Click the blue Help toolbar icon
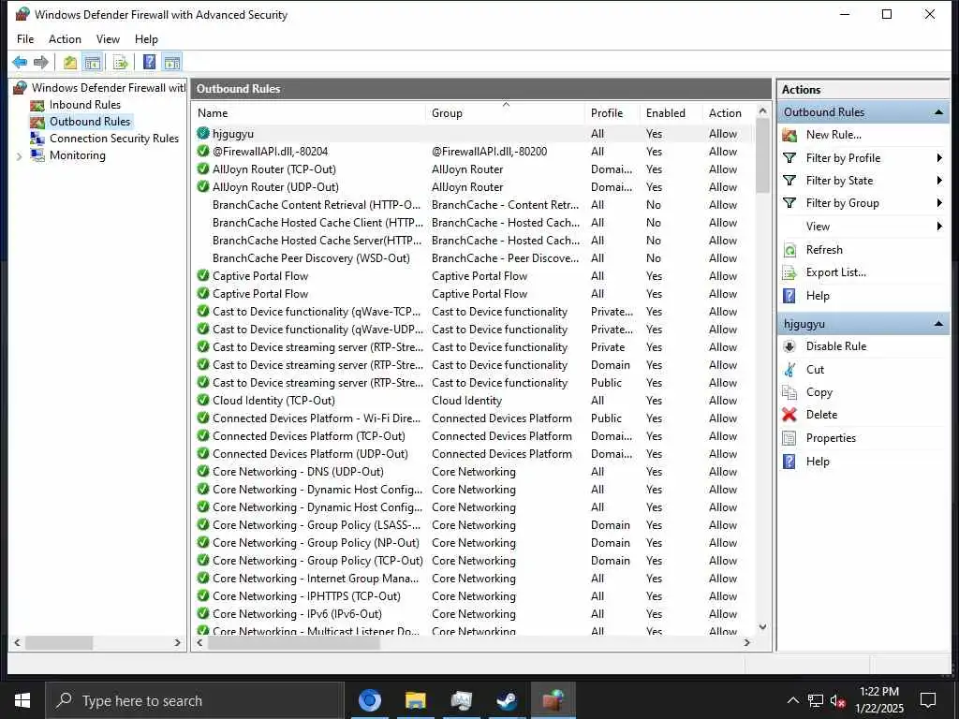 tap(149, 62)
